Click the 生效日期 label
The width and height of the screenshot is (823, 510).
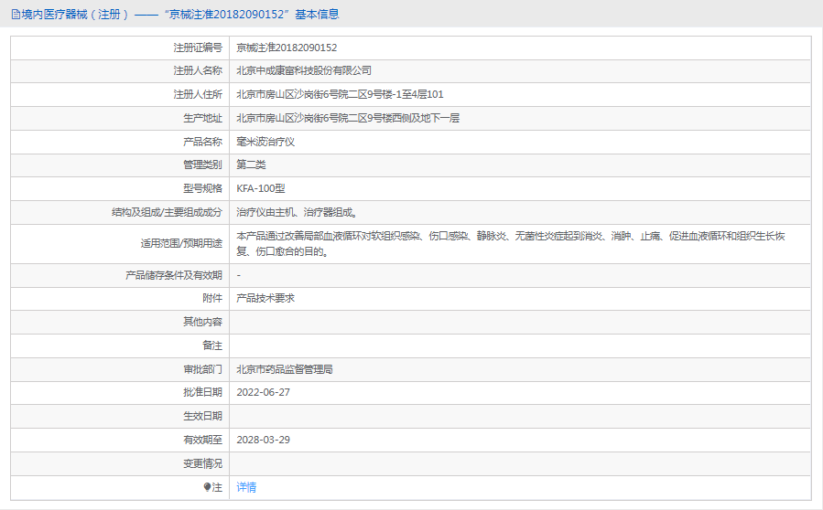[x=202, y=416]
